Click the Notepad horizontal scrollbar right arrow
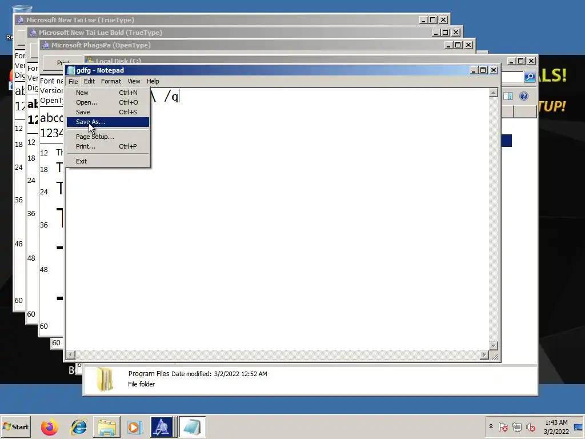585x439 pixels. tap(484, 354)
